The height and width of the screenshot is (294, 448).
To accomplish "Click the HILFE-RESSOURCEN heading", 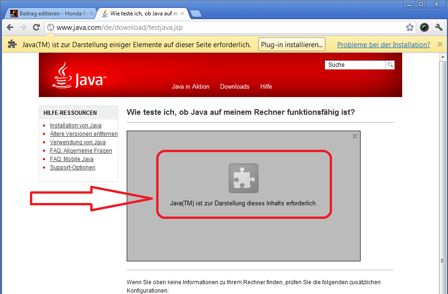I will click(x=70, y=113).
